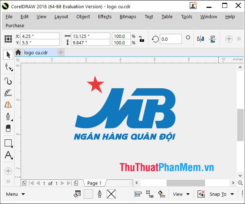
Task: Open the navigator zoom icon
Action: click(x=240, y=183)
